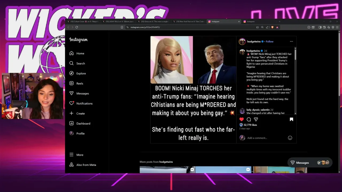View Notifications from the sidebar

coord(81,103)
